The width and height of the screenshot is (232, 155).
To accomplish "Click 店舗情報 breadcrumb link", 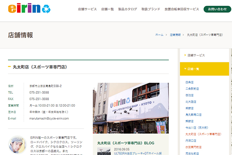I will tap(176, 35).
